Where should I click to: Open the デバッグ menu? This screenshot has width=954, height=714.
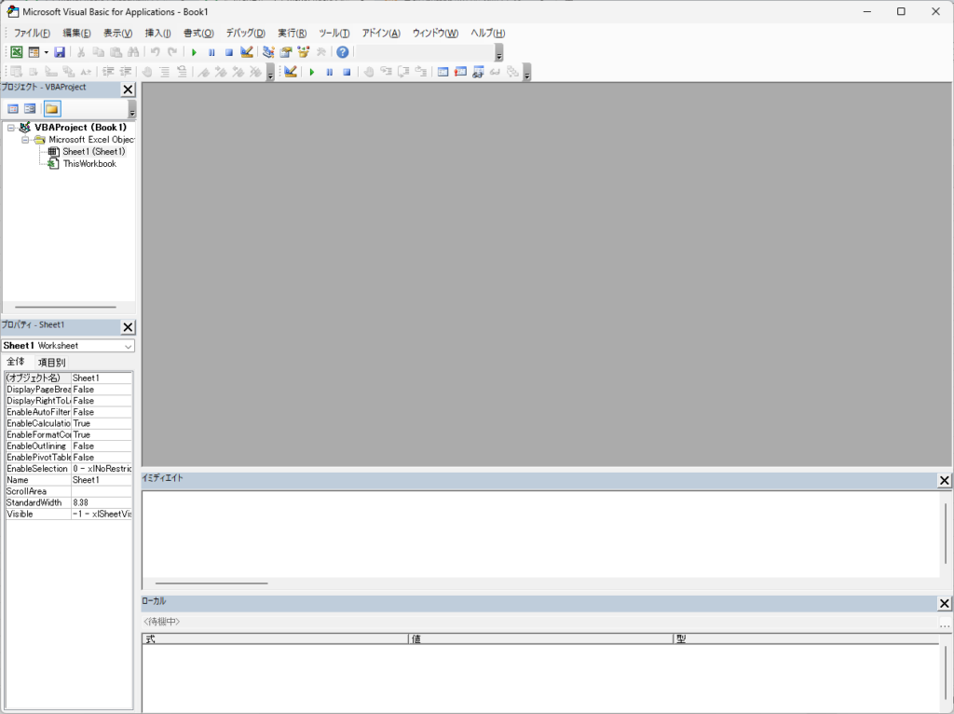[x=245, y=33]
